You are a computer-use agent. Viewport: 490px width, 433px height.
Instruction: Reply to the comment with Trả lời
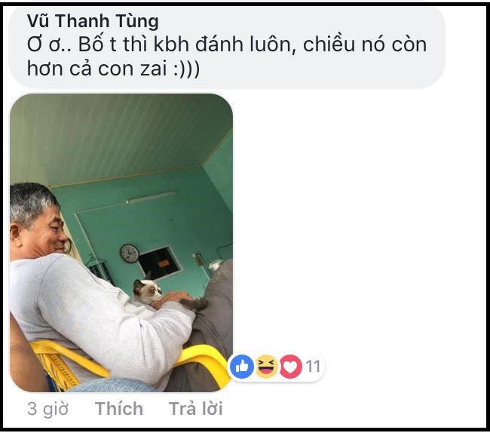click(196, 409)
